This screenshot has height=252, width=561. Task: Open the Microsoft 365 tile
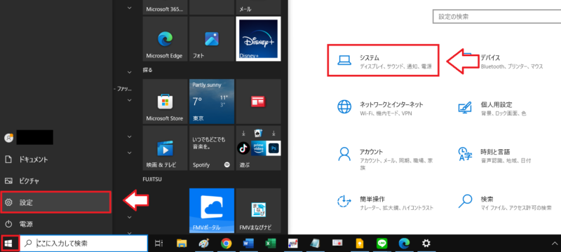tap(165, 7)
